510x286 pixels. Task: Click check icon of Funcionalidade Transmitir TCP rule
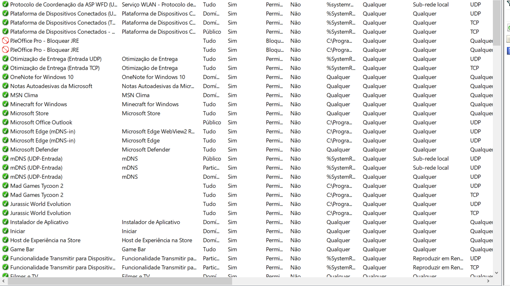(5, 268)
